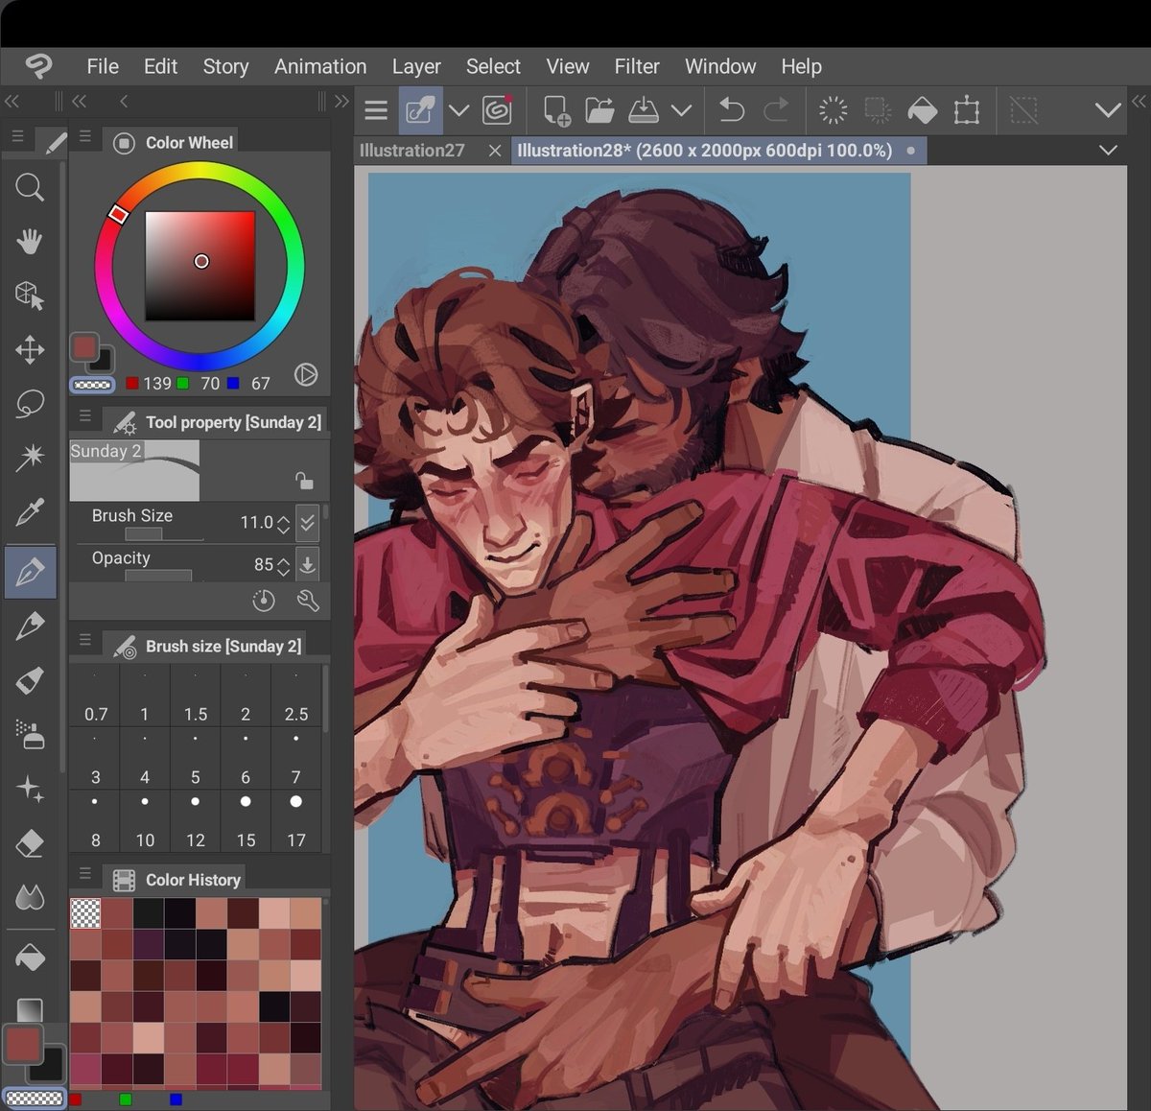Open the canvas tab list chevron

(x=1108, y=150)
